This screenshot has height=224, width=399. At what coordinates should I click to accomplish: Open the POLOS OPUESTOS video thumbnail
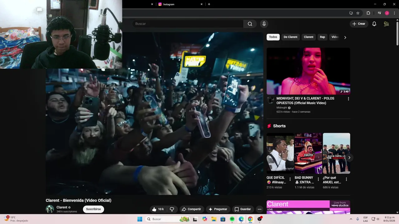pyautogui.click(x=308, y=71)
